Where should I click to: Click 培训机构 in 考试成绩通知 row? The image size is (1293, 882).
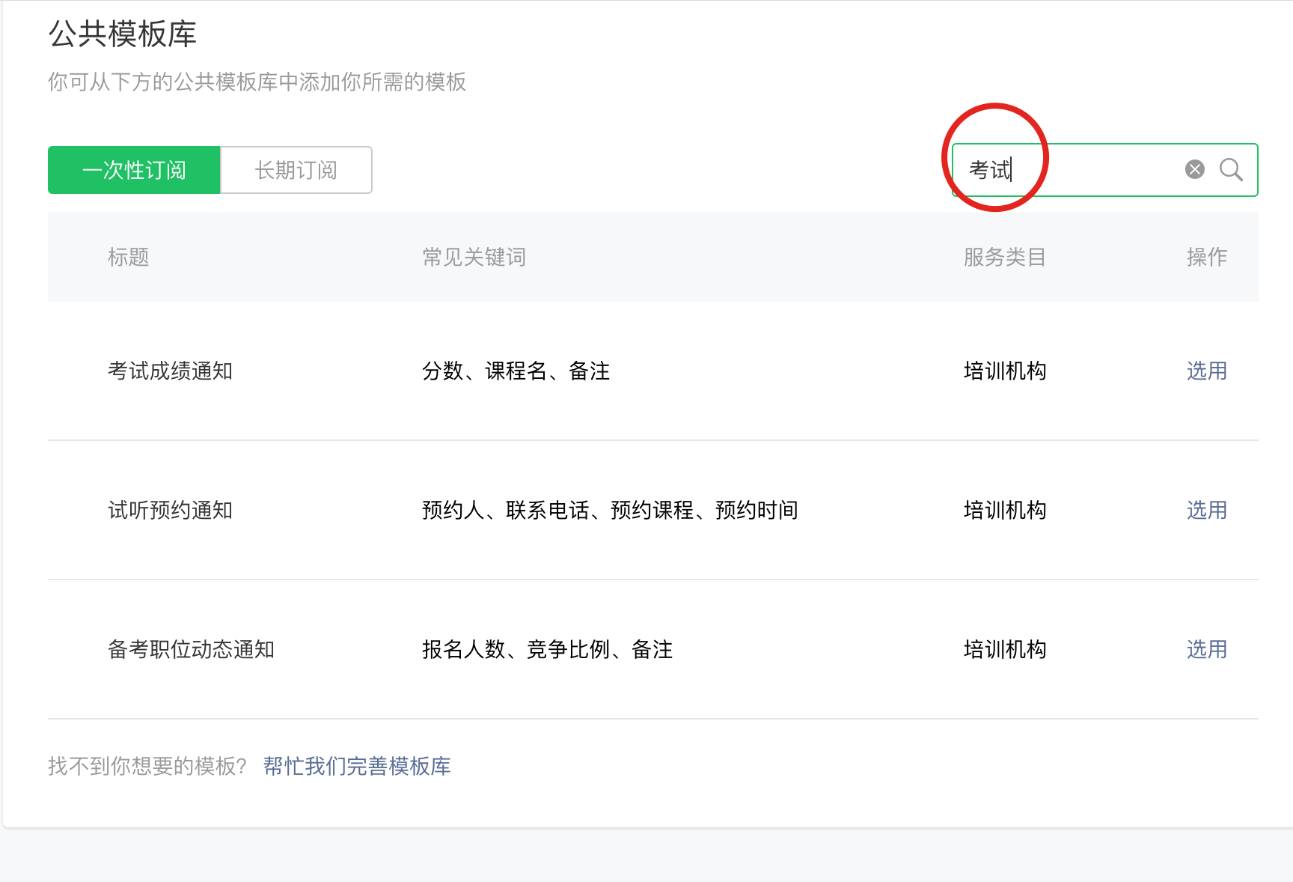pos(1005,371)
